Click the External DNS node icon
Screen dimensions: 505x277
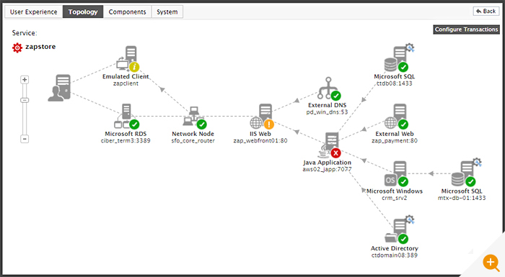[329, 88]
